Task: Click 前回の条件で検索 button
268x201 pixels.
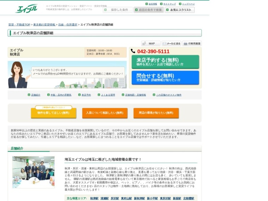Action: tap(149, 10)
